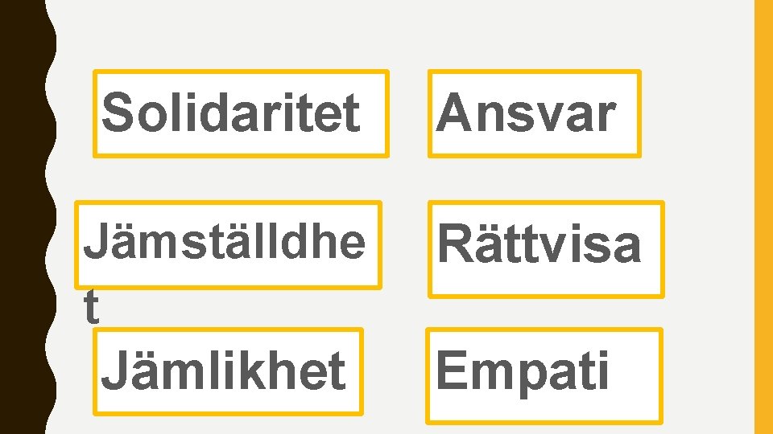Click the capital S in Solidaritet
Viewport: 773px width, 434px height.
(x=118, y=113)
